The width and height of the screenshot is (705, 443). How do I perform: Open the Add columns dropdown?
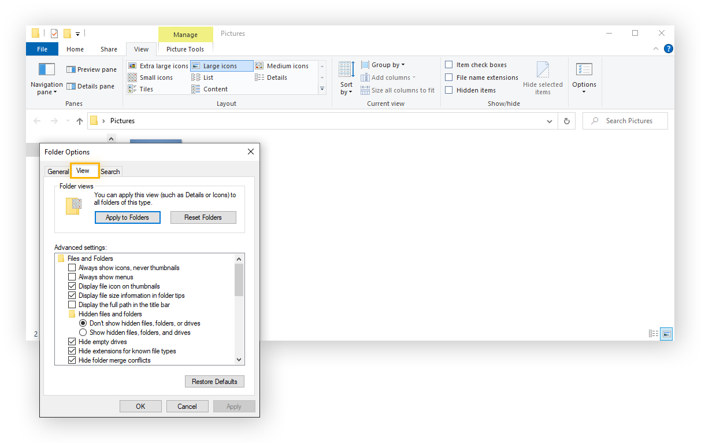[388, 77]
